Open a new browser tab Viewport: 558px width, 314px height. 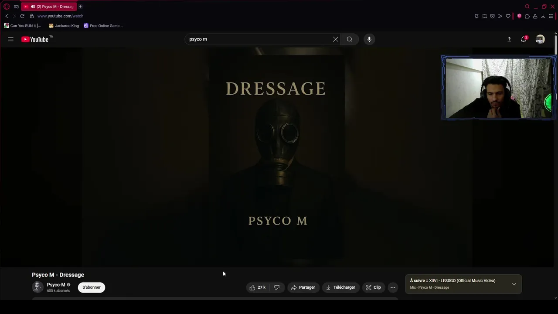point(80,7)
